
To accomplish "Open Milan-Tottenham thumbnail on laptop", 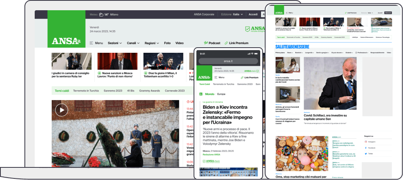I will click(163, 61).
